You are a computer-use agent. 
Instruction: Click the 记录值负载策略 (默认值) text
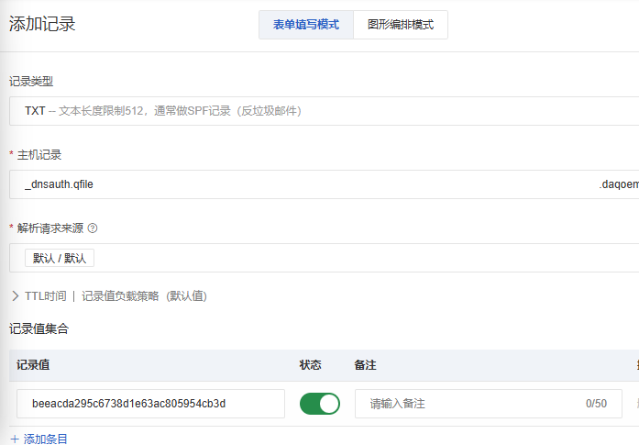[x=144, y=295]
